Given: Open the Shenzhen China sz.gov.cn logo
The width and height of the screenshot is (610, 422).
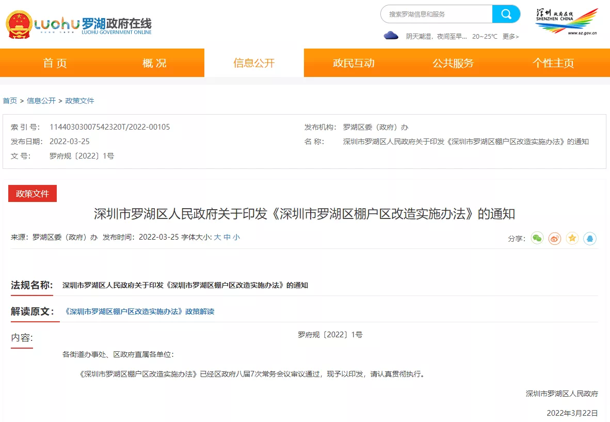Looking at the screenshot, I should pyautogui.click(x=567, y=21).
